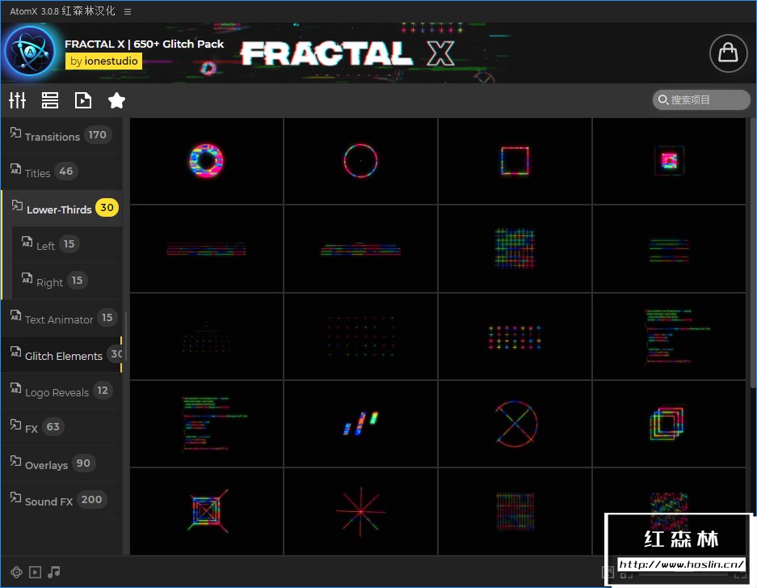Show favorites with the star icon
Image resolution: width=757 pixels, height=588 pixels.
[116, 100]
